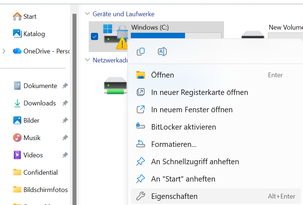Open the Confidential folder in sidebar
Viewport: 303px width, 205px height.
coord(40,173)
